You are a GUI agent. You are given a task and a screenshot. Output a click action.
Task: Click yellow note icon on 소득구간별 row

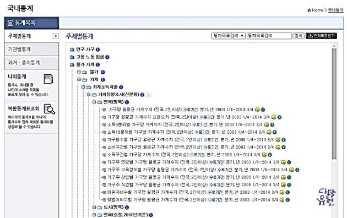(264, 155)
